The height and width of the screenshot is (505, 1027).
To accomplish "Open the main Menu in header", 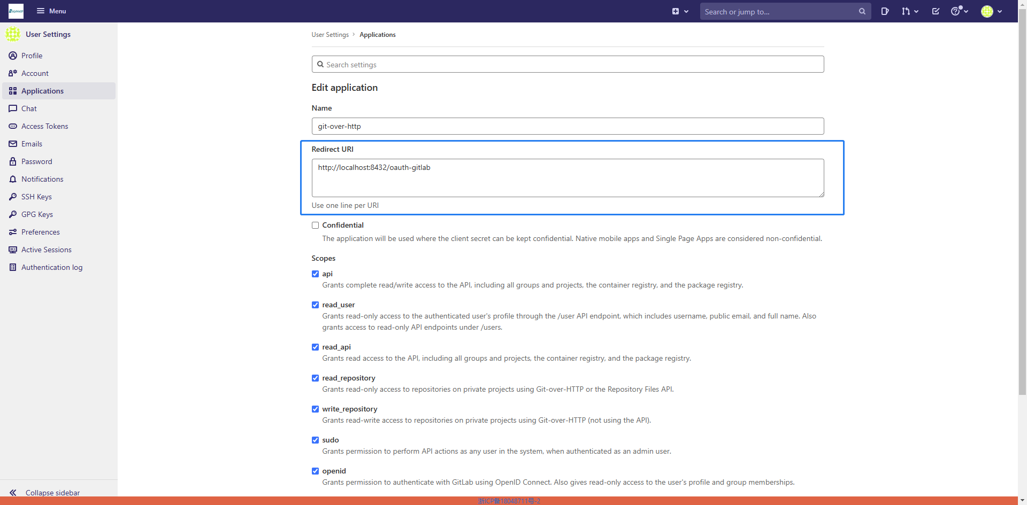I will click(51, 11).
